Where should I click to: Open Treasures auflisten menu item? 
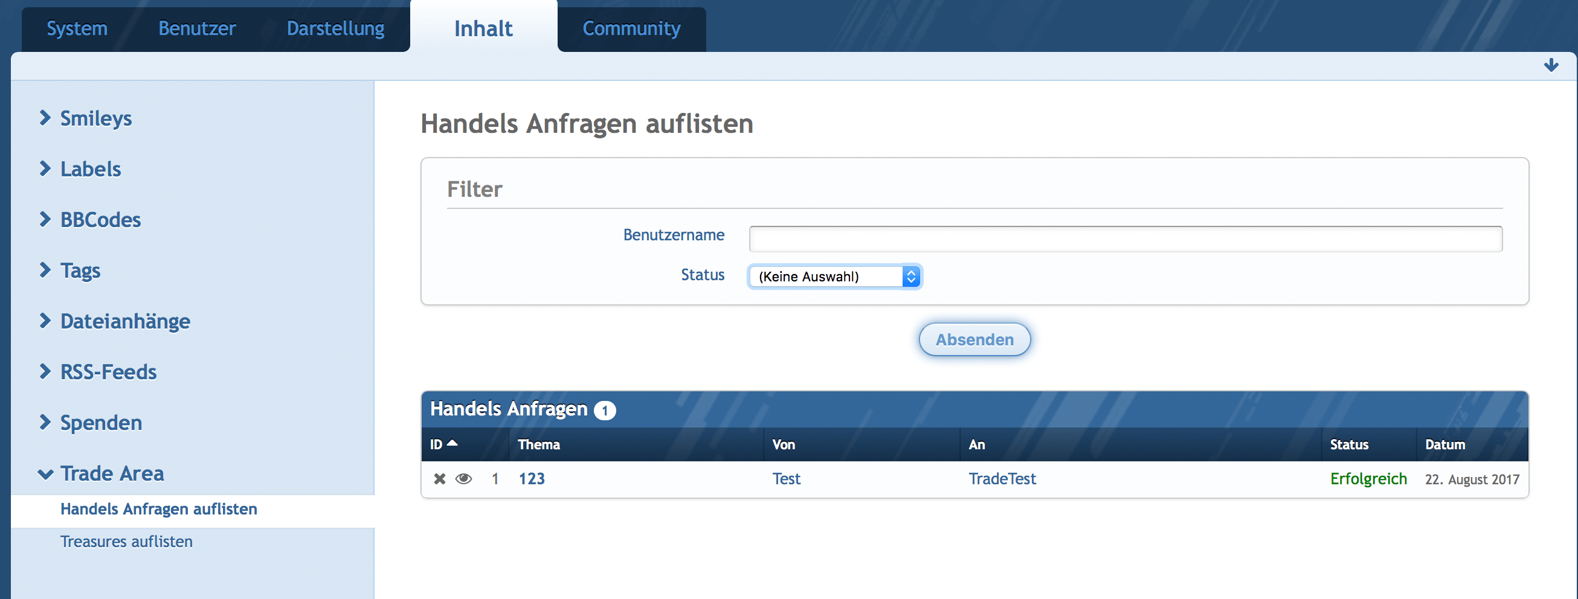coord(126,542)
